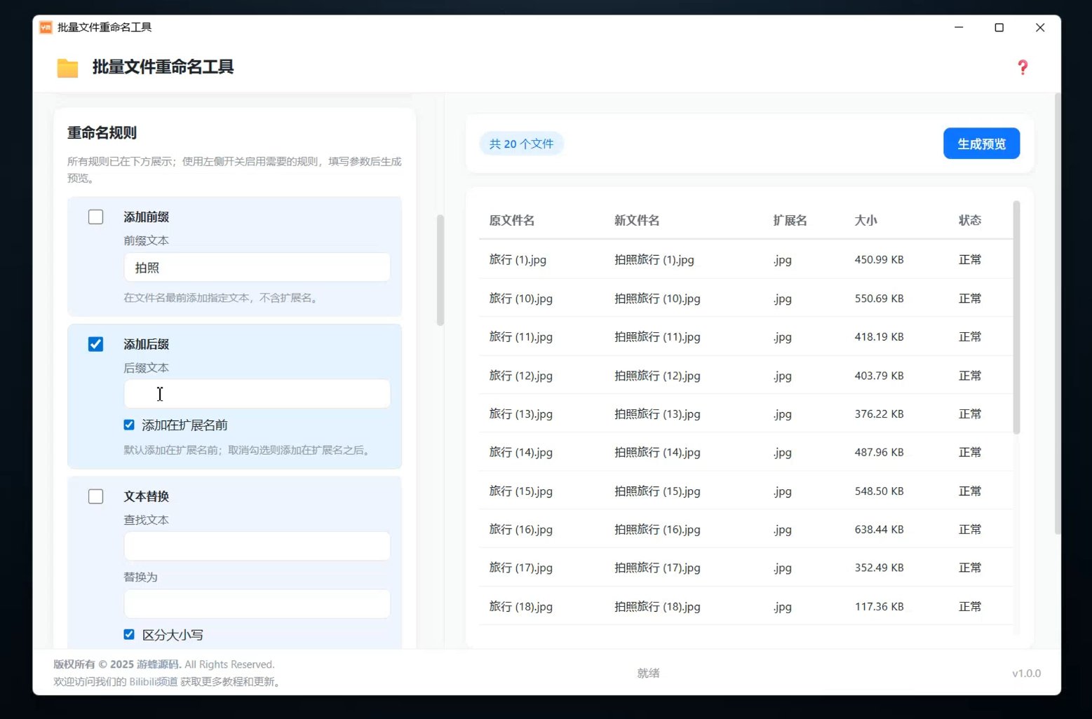Click the 原文件名 column header

512,220
